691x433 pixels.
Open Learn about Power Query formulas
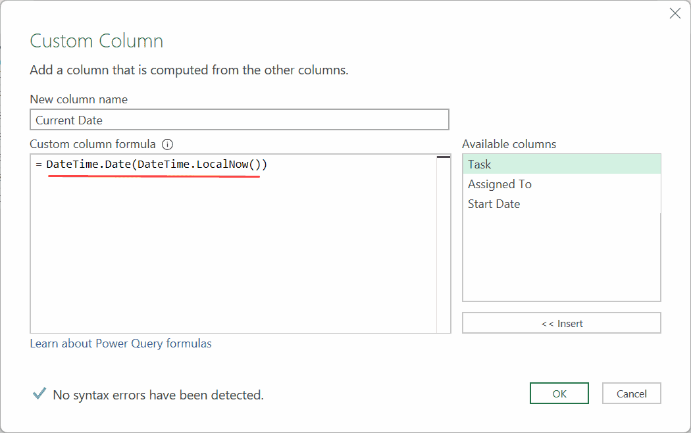pyautogui.click(x=120, y=343)
